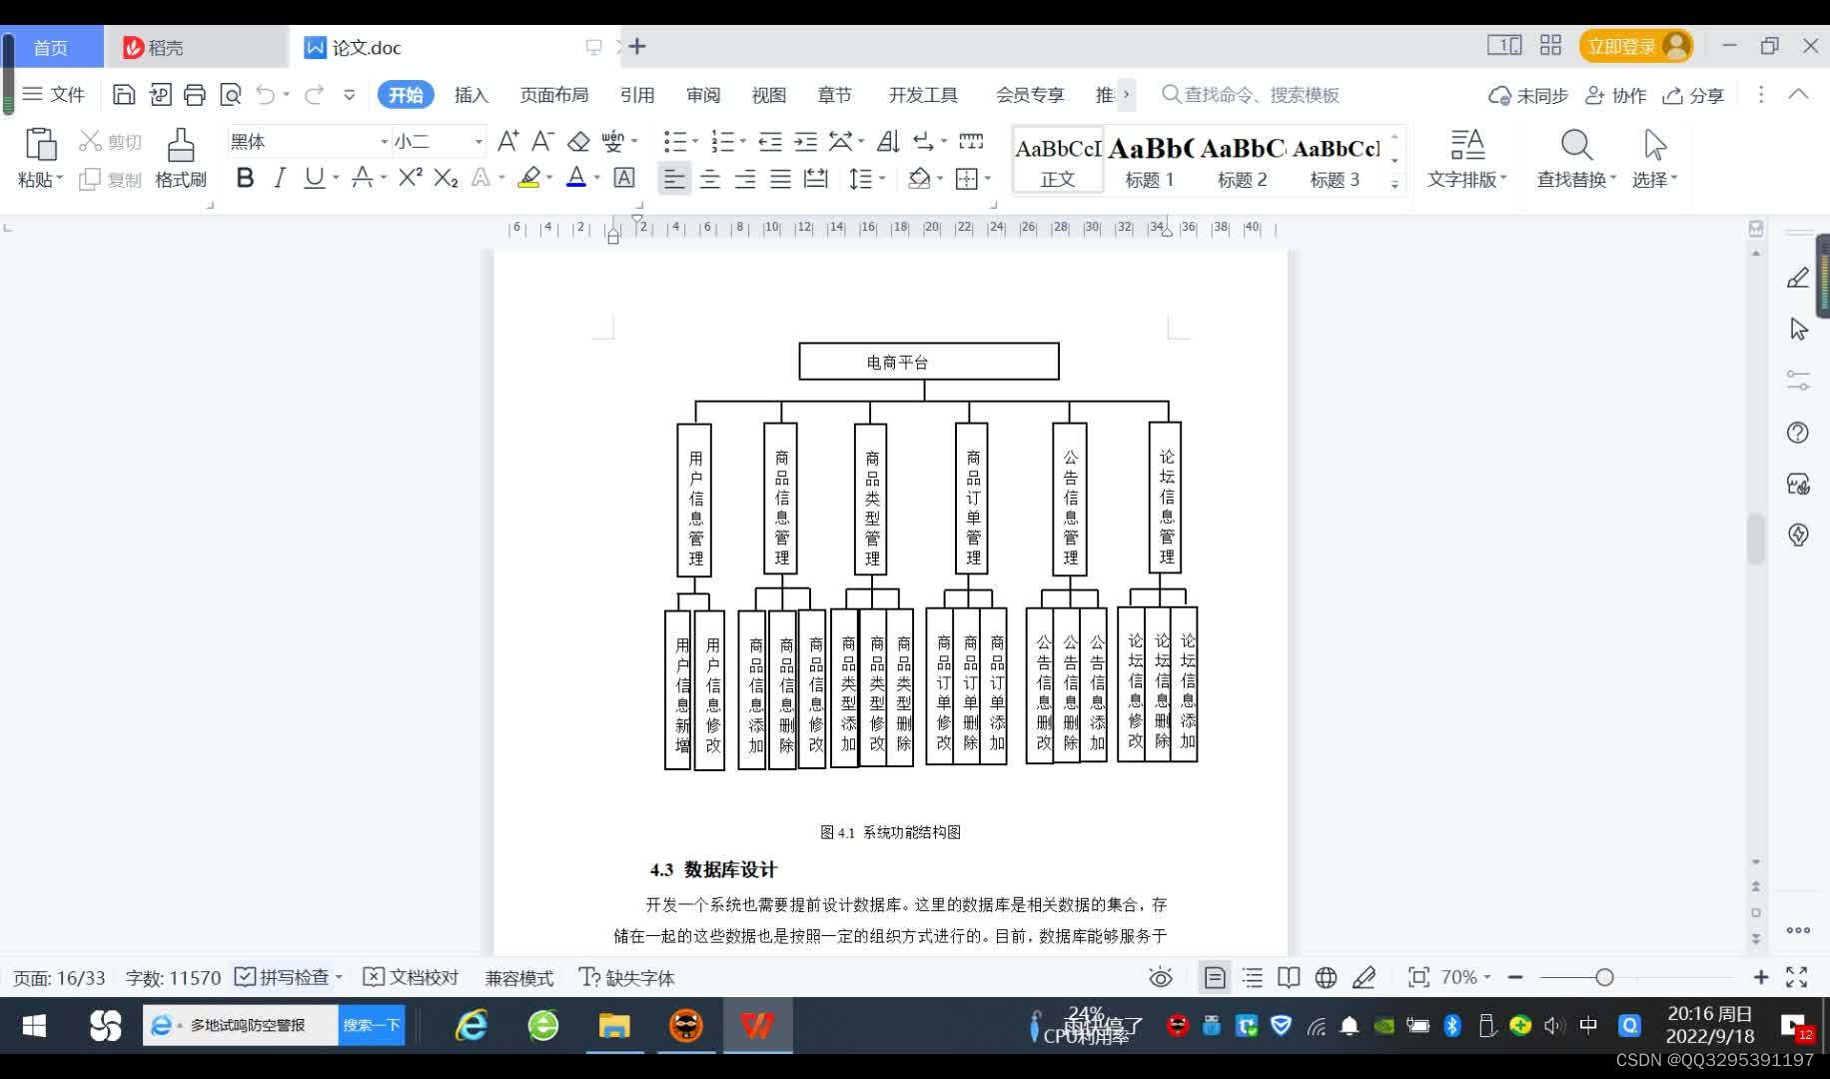
Task: Toggle Underline formatting
Action: point(315,178)
